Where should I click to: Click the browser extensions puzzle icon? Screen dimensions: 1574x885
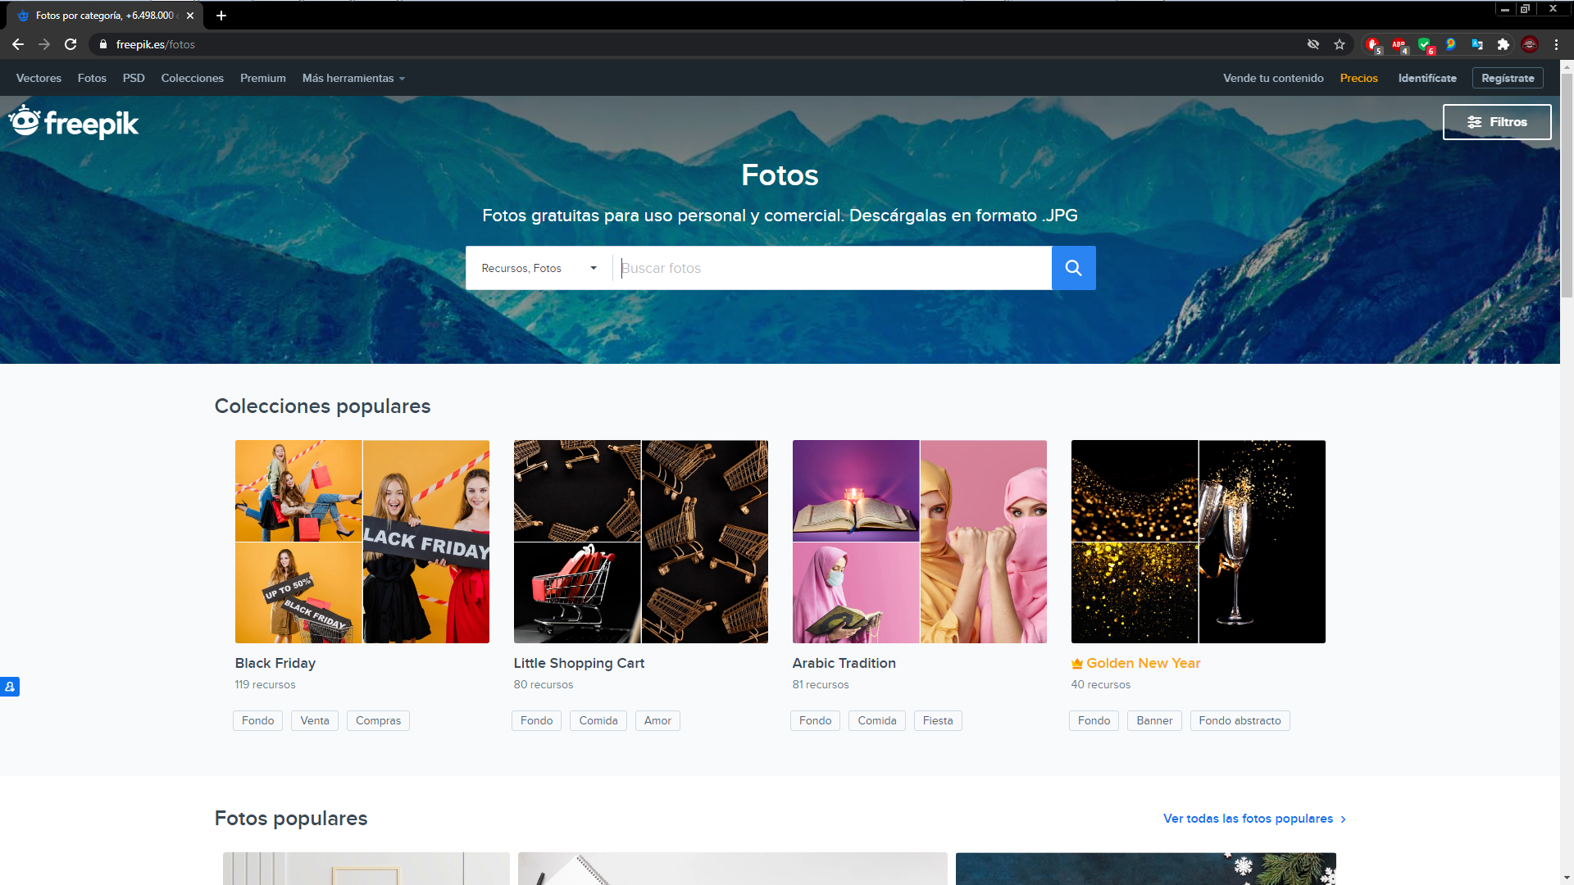point(1503,45)
